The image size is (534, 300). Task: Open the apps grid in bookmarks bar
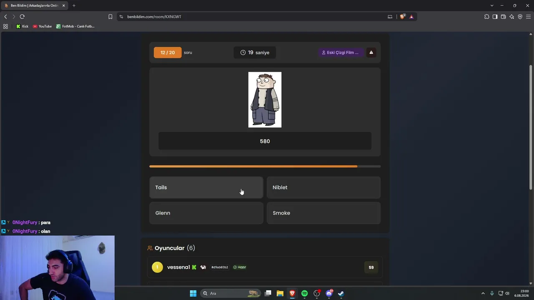(5, 26)
